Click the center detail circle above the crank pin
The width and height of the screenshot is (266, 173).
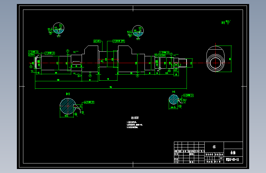click(138, 31)
